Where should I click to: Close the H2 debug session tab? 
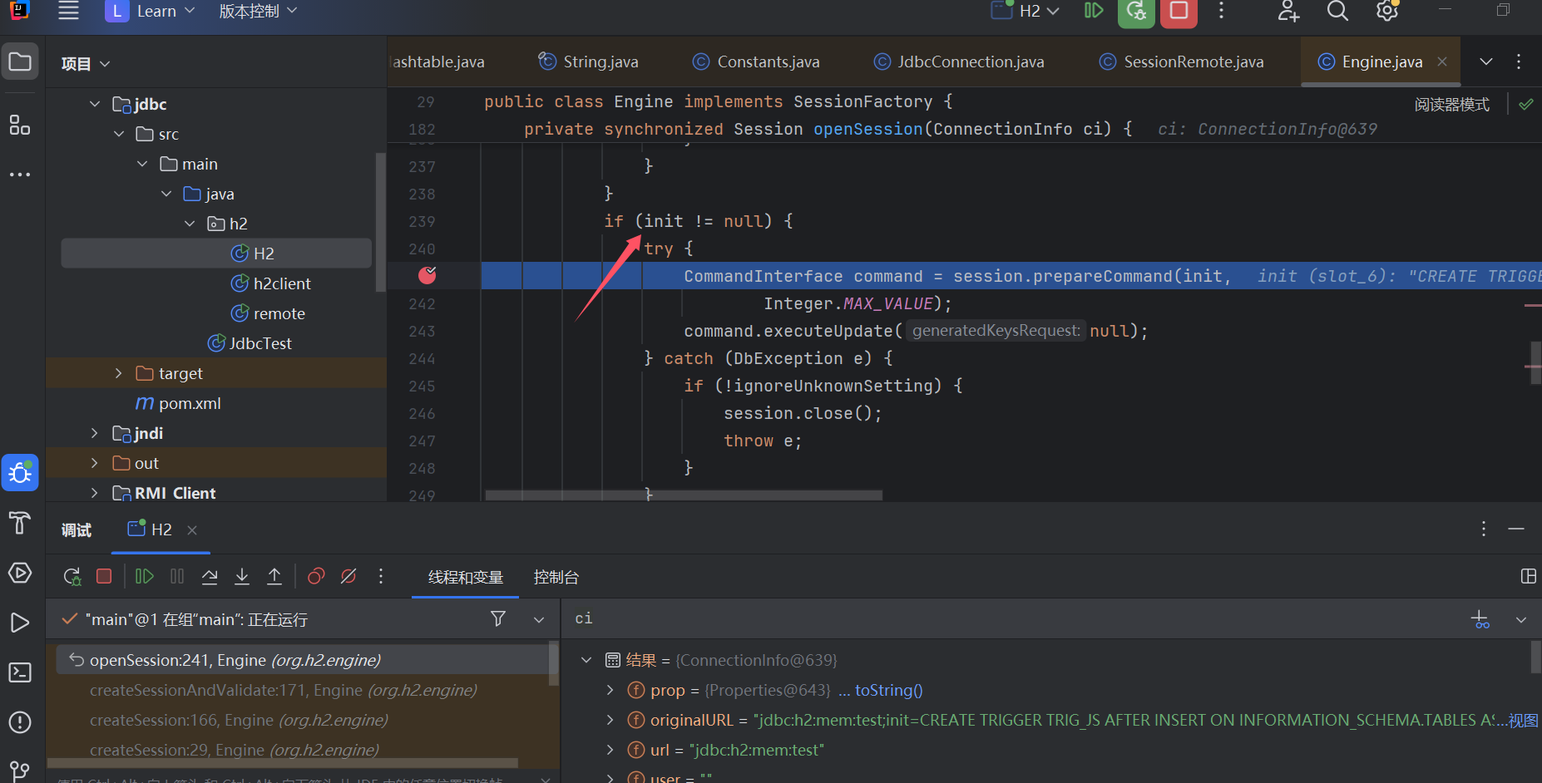pyautogui.click(x=192, y=529)
